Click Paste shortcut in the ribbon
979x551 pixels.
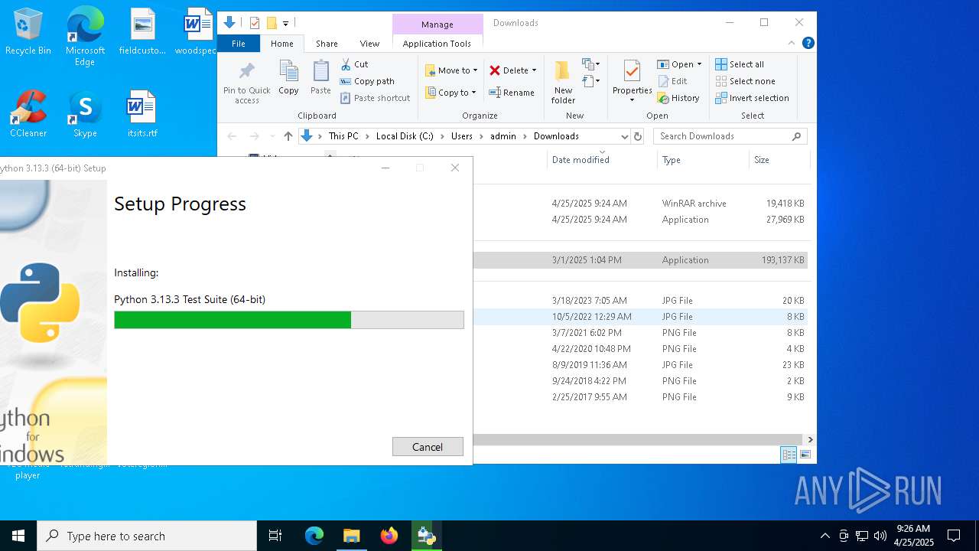(375, 98)
